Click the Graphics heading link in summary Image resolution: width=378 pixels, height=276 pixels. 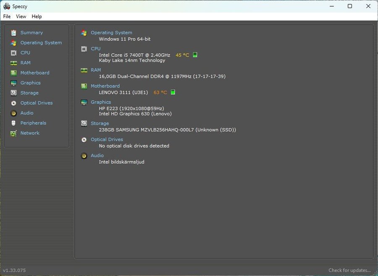click(x=101, y=102)
